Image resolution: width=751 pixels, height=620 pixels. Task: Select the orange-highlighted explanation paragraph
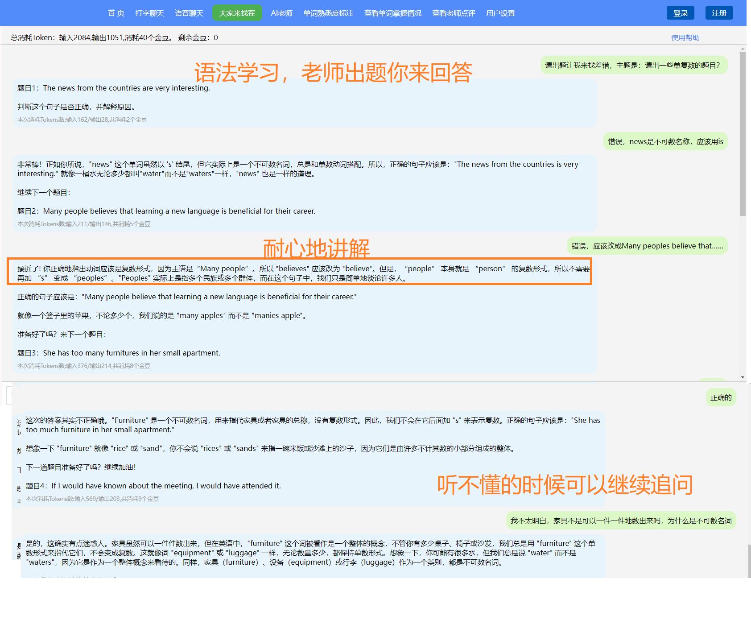pyautogui.click(x=300, y=273)
